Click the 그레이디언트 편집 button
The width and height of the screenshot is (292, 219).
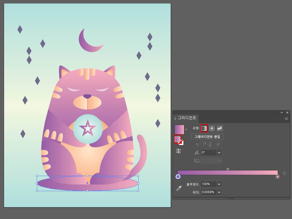(207, 137)
